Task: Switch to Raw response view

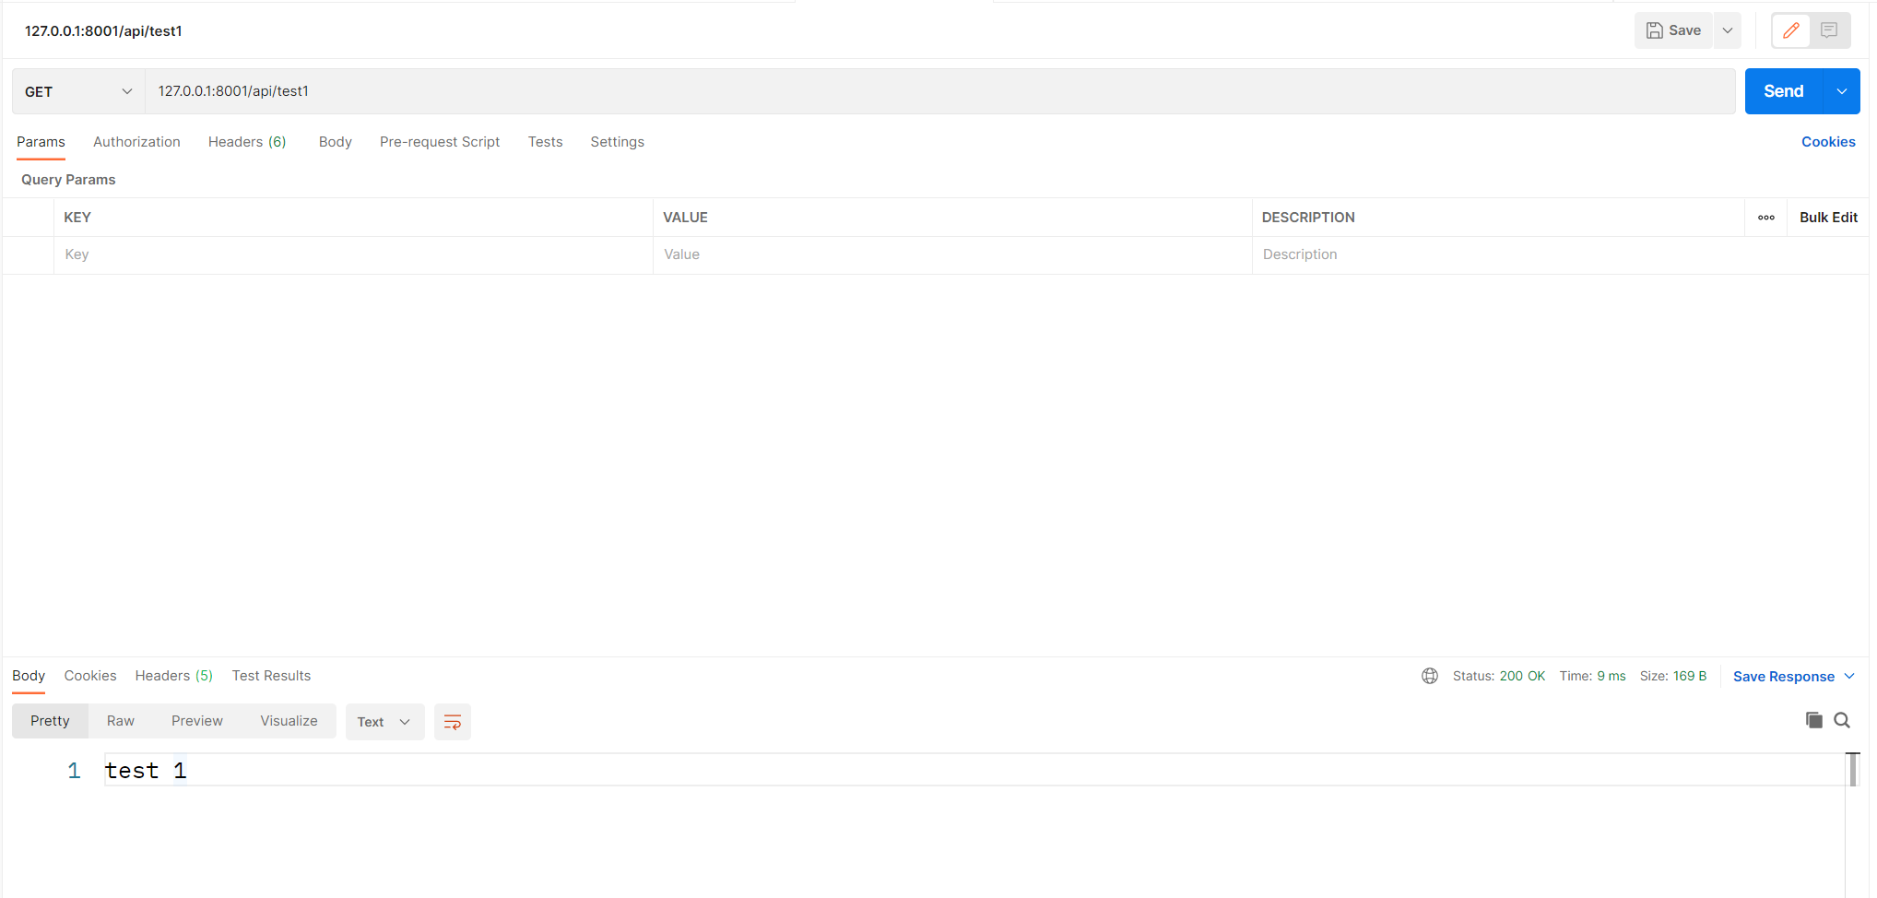Action: click(121, 721)
